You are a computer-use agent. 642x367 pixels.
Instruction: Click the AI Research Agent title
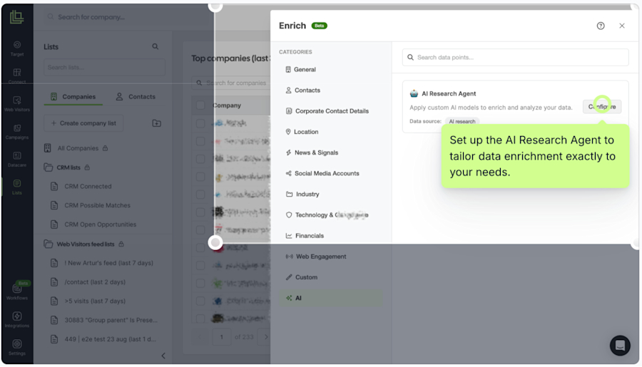(x=449, y=93)
